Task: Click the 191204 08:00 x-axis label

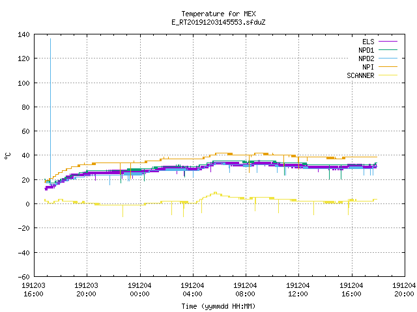Action: [245, 290]
